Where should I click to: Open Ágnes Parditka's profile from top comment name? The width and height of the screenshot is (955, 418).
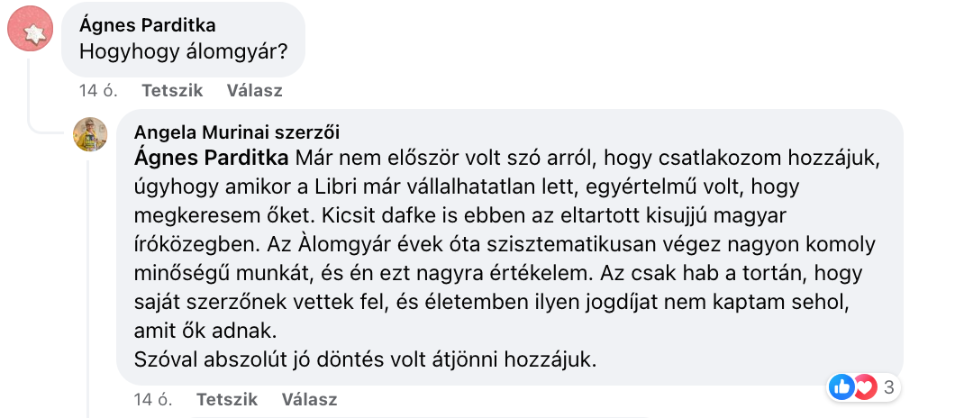pos(148,25)
